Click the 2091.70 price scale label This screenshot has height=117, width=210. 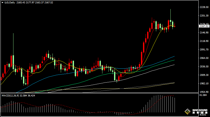(x=204, y=49)
